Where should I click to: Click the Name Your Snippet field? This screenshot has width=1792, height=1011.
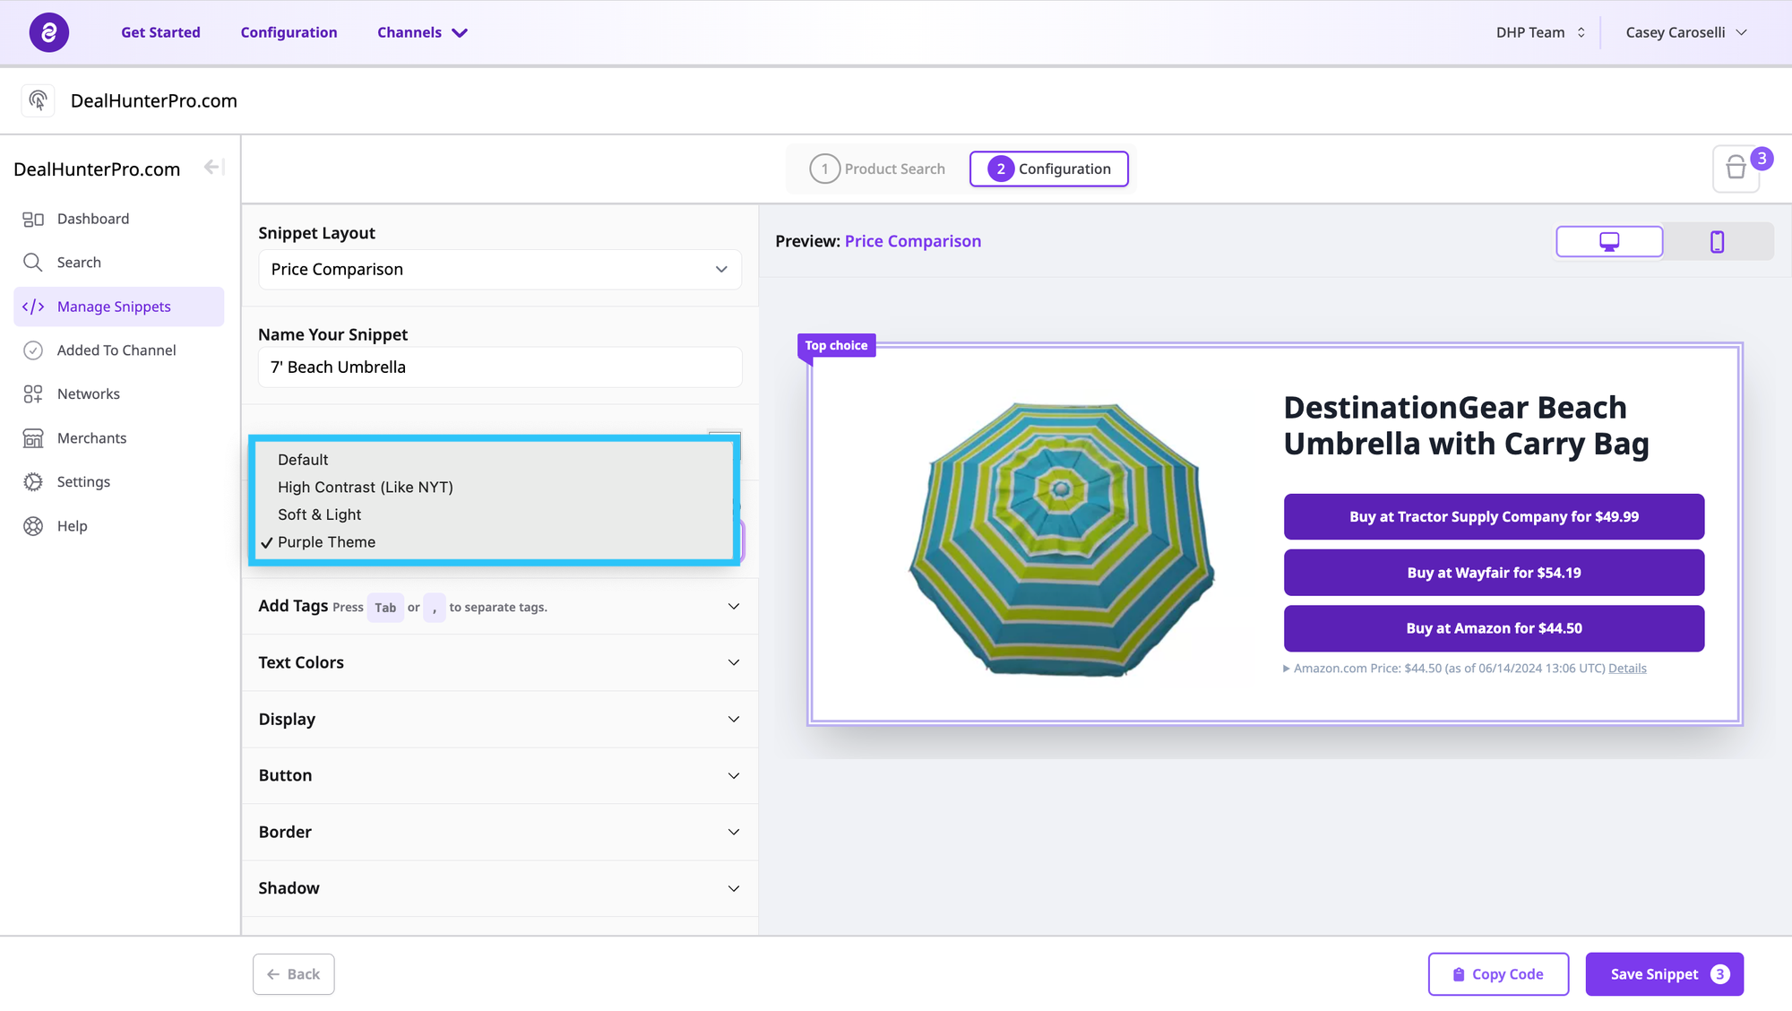coord(499,367)
